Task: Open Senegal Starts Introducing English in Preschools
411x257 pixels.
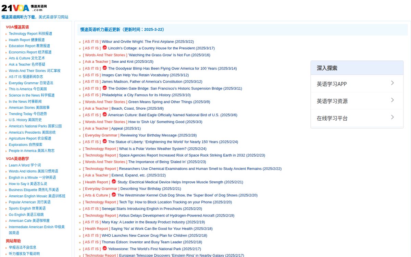Action: tap(152, 209)
